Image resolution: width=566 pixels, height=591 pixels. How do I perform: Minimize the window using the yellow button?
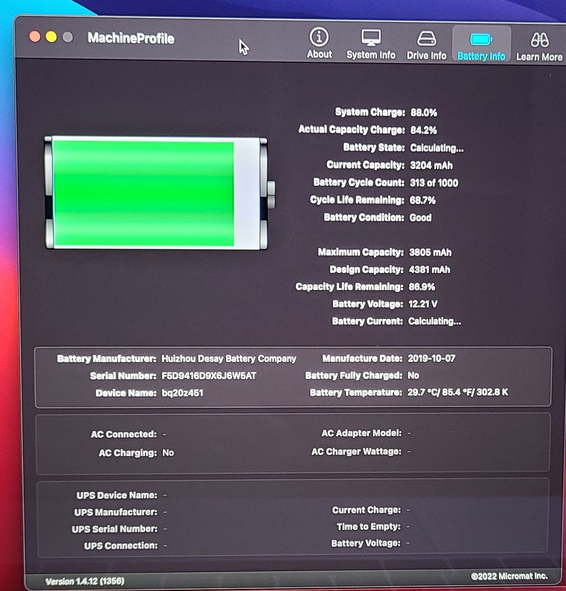click(x=51, y=37)
